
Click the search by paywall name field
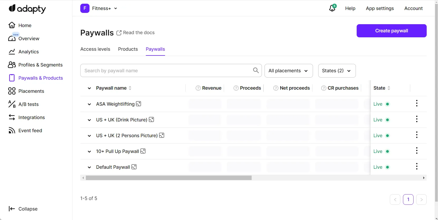[x=166, y=71]
